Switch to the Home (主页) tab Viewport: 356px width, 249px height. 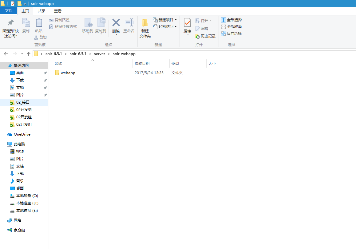[25, 11]
